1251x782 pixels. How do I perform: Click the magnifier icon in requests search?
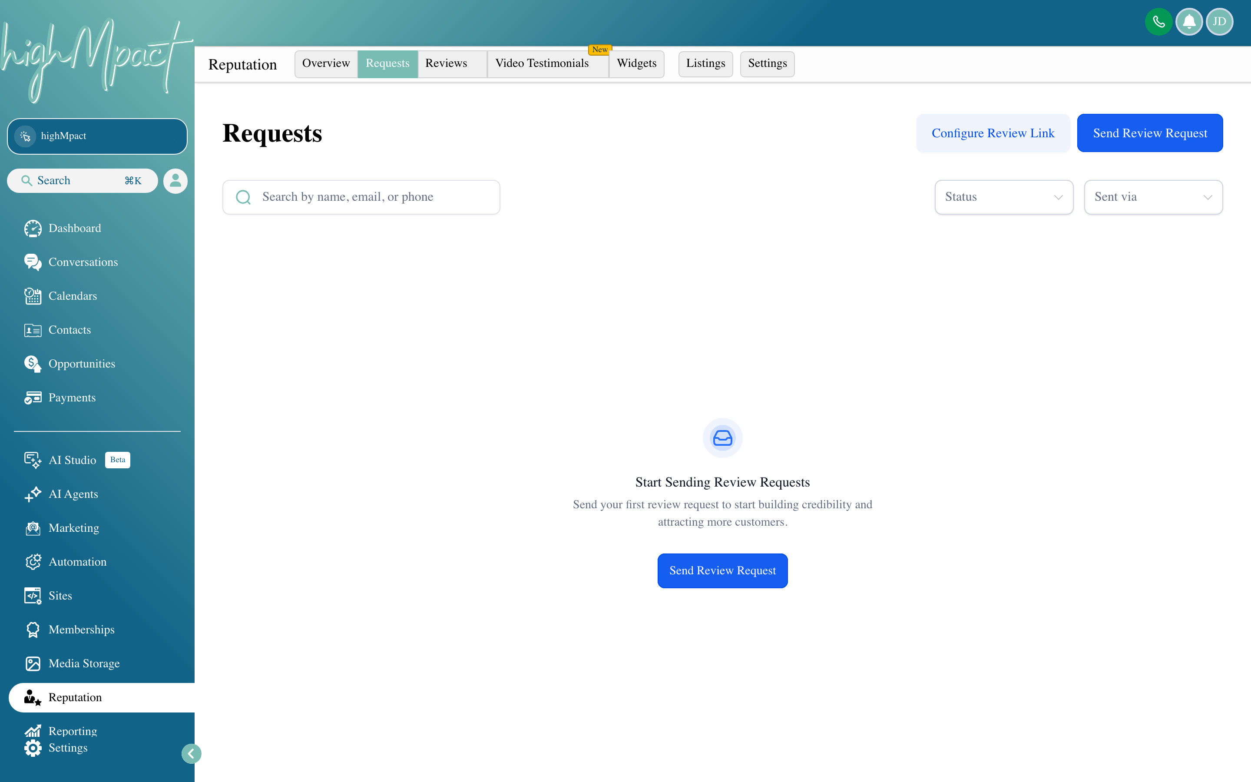(x=243, y=197)
